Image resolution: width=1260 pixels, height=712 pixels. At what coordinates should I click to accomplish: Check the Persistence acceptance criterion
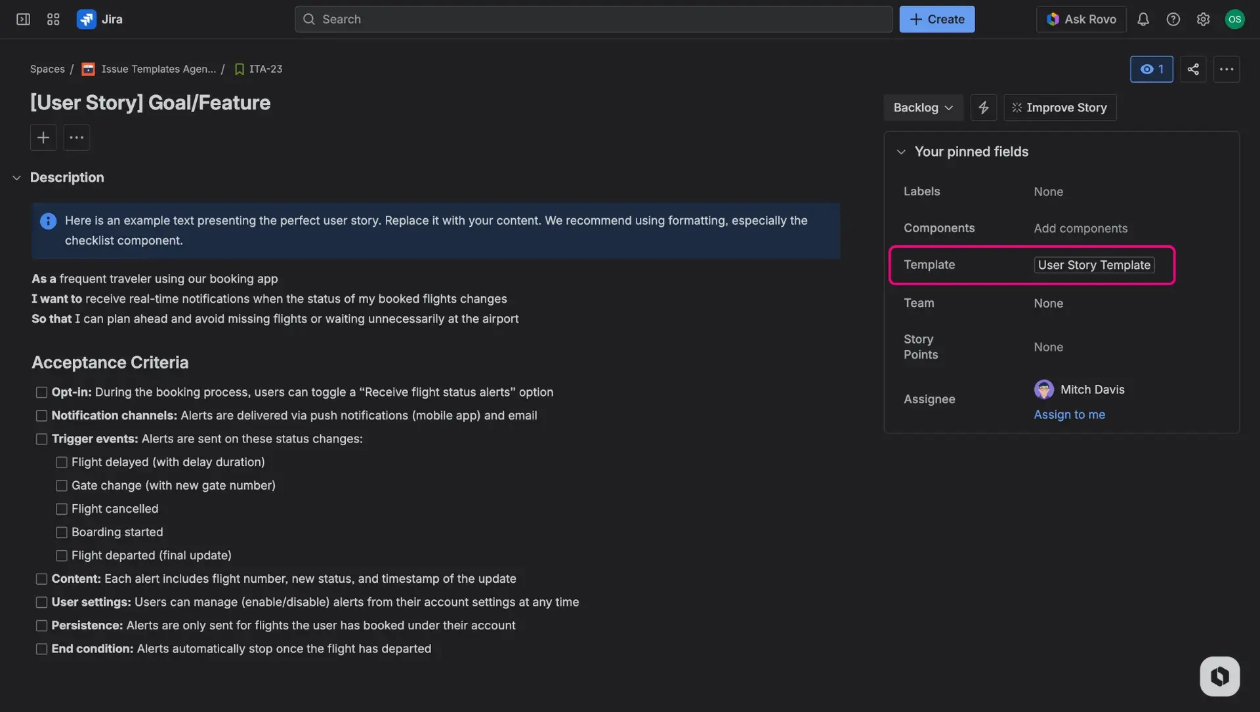[x=41, y=625]
